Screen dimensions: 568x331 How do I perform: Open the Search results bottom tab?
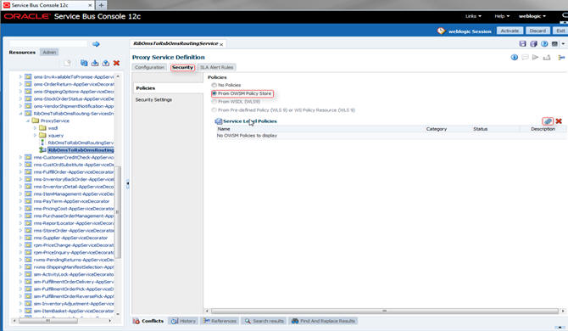(x=265, y=321)
